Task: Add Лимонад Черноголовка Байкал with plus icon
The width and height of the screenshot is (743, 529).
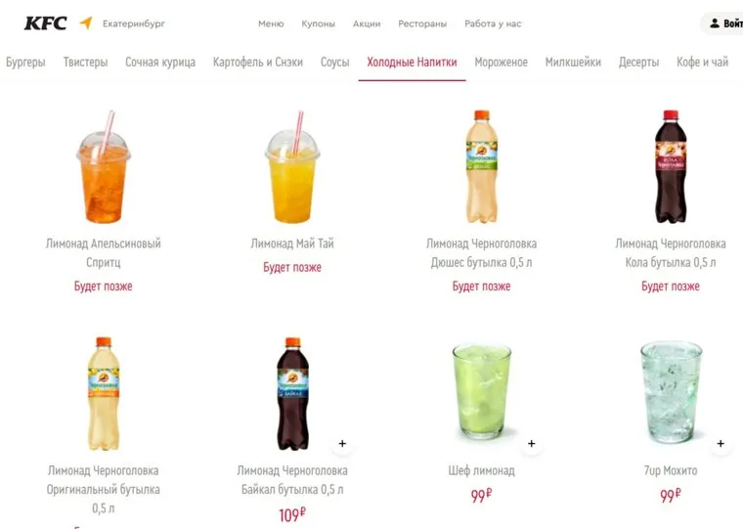Action: point(342,444)
